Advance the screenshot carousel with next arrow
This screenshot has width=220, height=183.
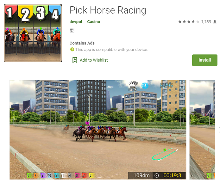coord(219,130)
